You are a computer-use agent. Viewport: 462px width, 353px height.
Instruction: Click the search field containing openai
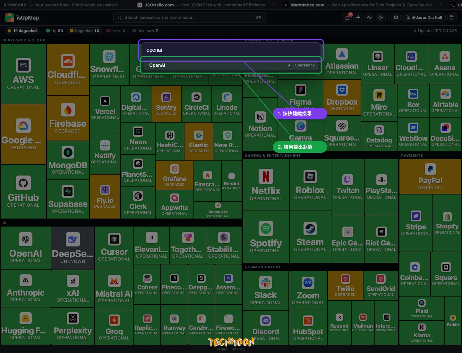coord(231,50)
